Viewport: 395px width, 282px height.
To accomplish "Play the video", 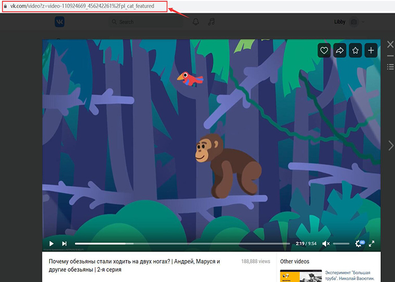I will [x=51, y=244].
